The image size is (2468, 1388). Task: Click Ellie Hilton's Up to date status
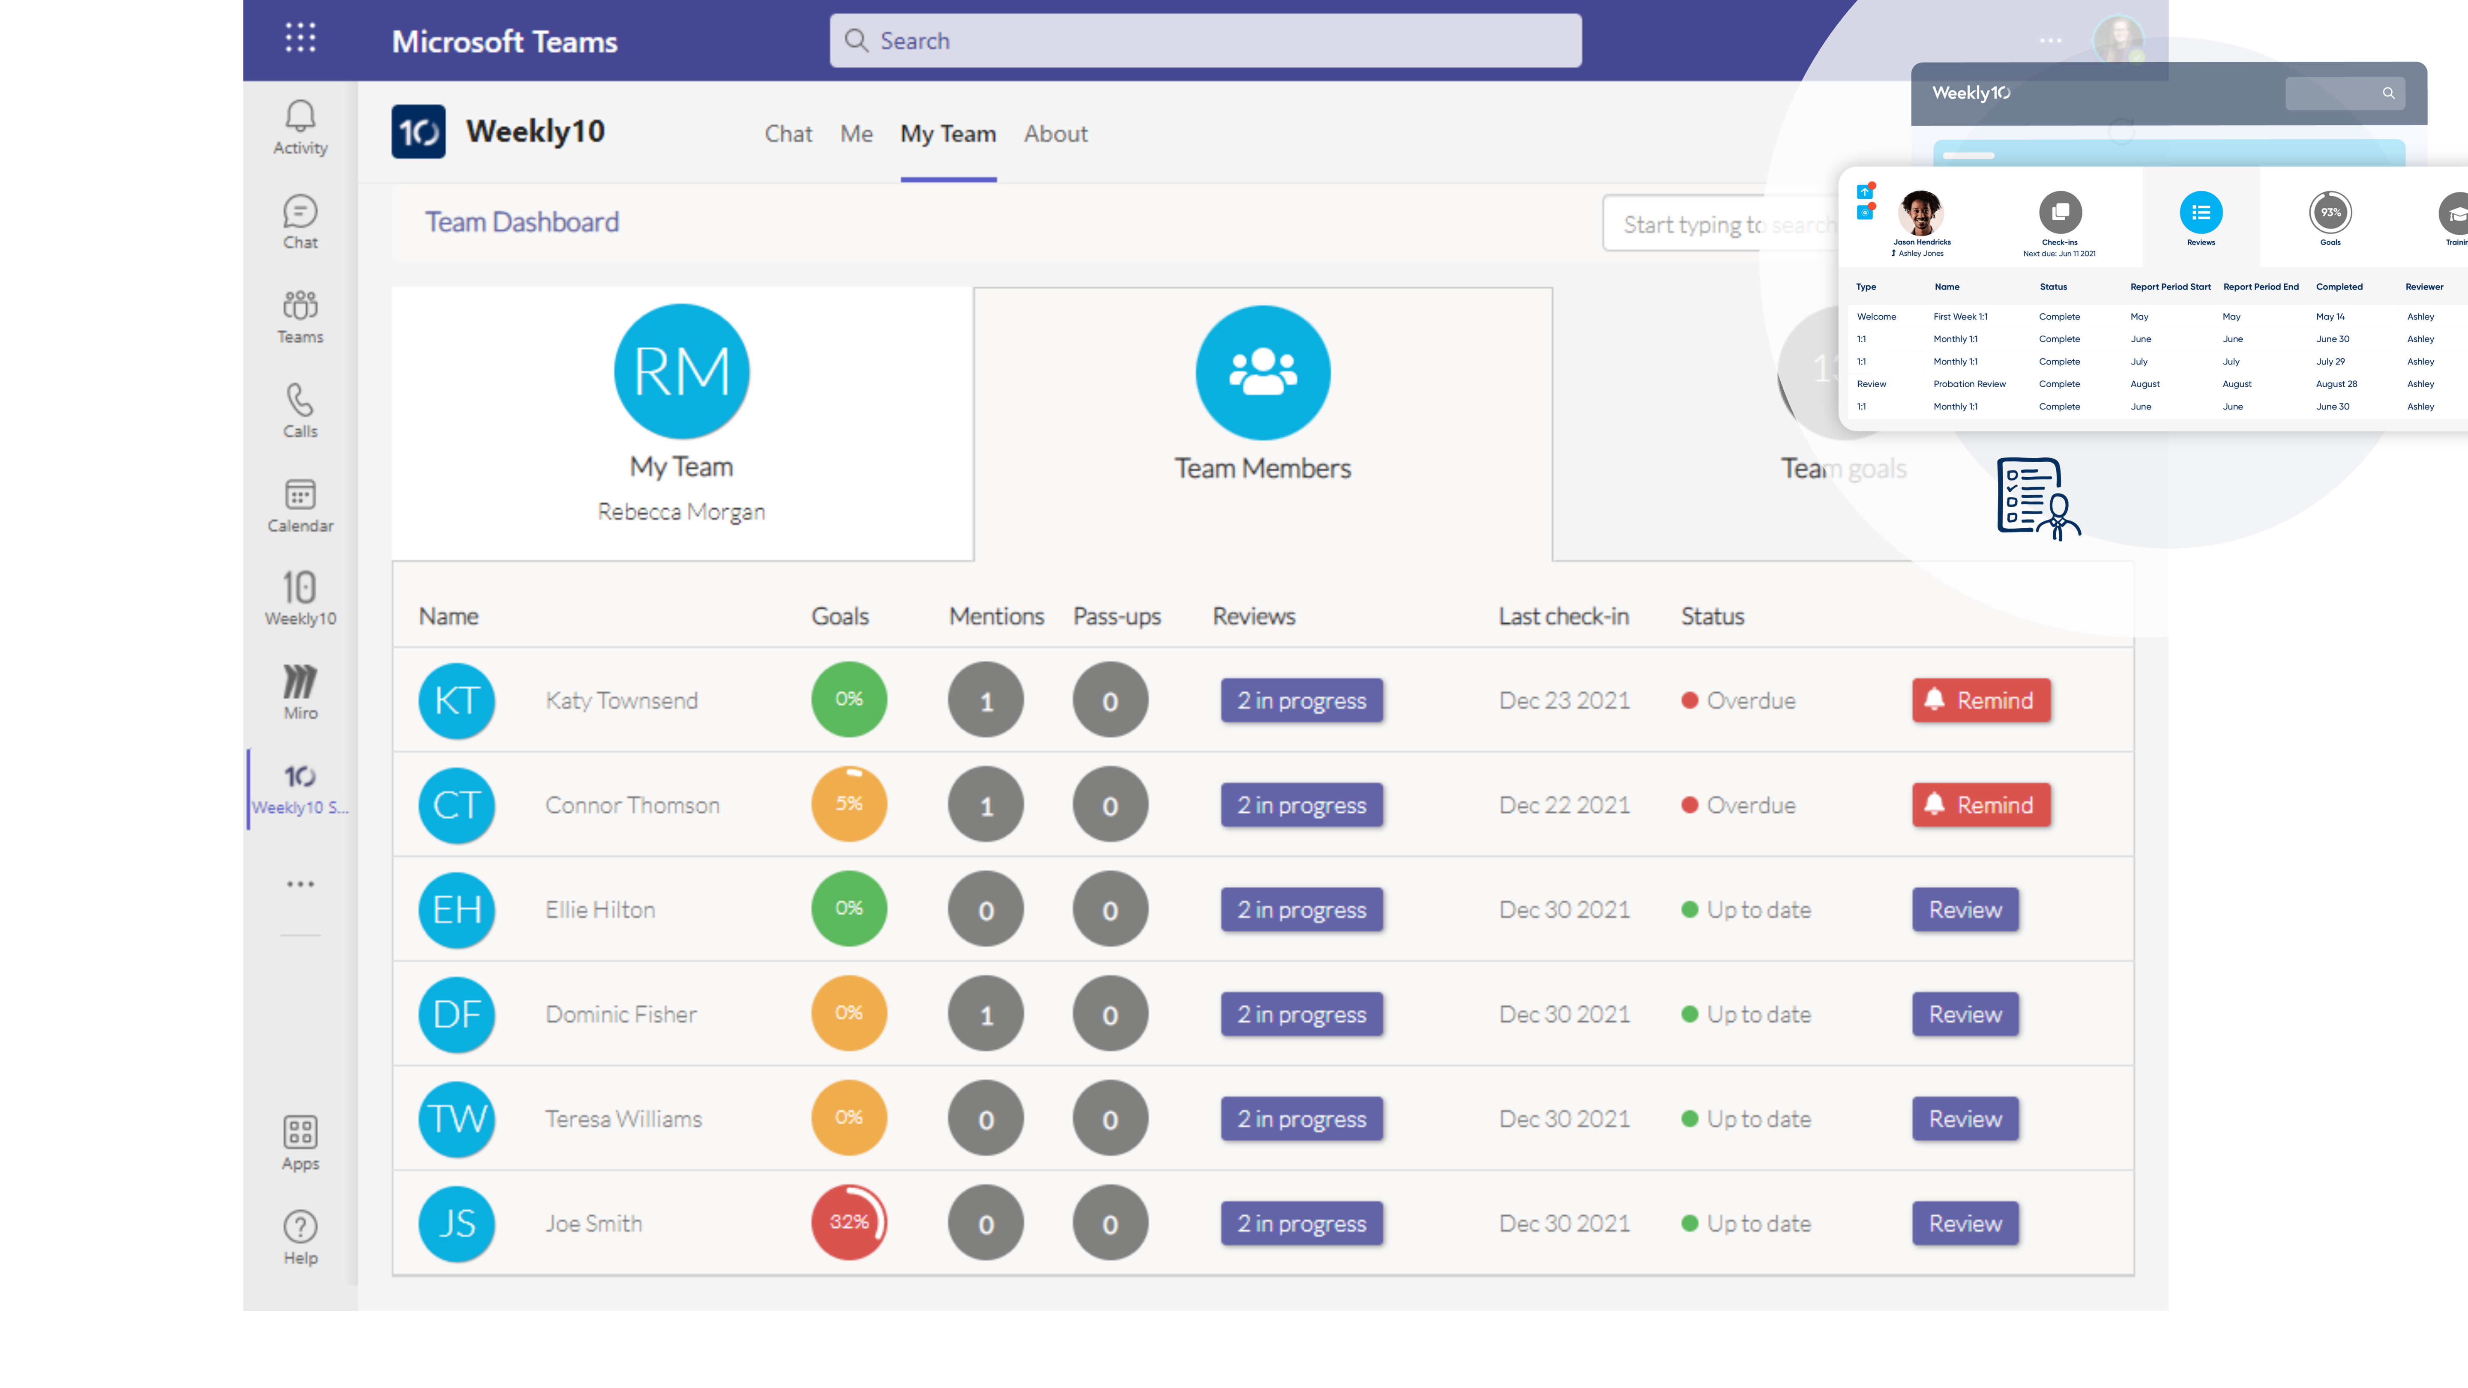click(1746, 909)
